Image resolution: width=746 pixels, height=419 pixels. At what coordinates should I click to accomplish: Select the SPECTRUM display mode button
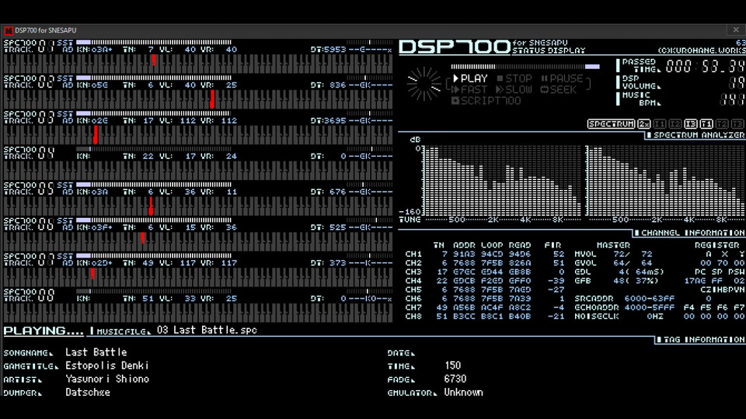click(611, 124)
